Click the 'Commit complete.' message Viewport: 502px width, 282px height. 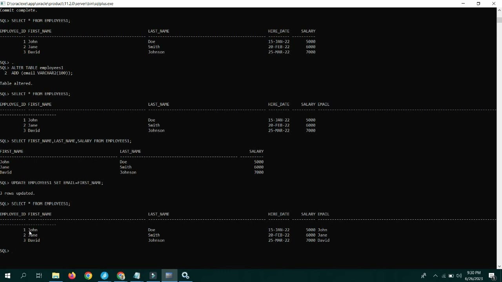[x=18, y=10]
